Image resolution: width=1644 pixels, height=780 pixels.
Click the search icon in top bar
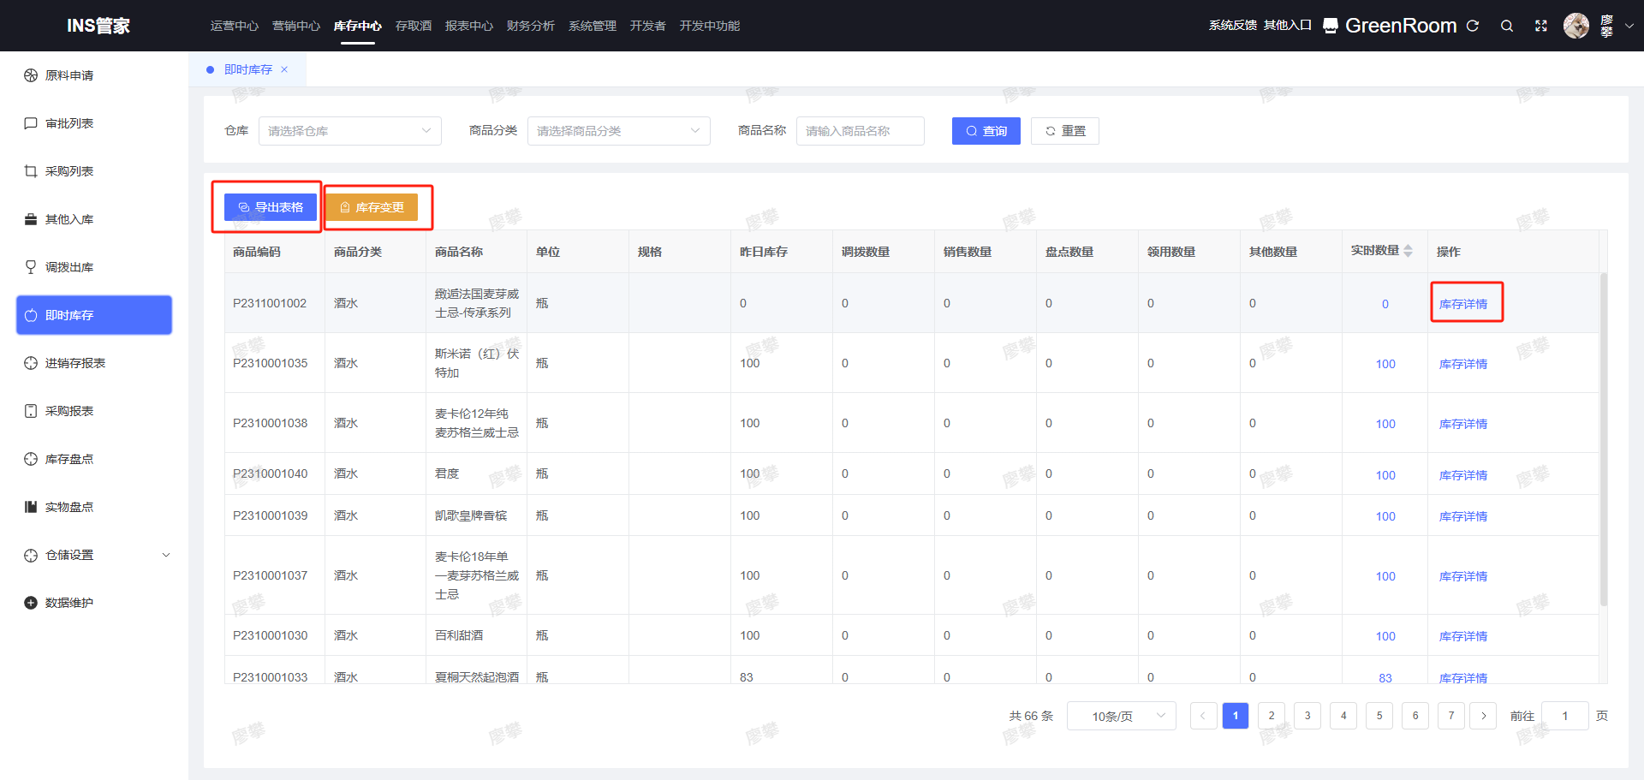[1507, 26]
